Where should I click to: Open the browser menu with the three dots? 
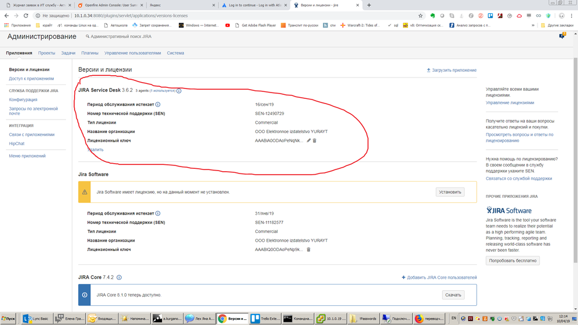point(572,16)
